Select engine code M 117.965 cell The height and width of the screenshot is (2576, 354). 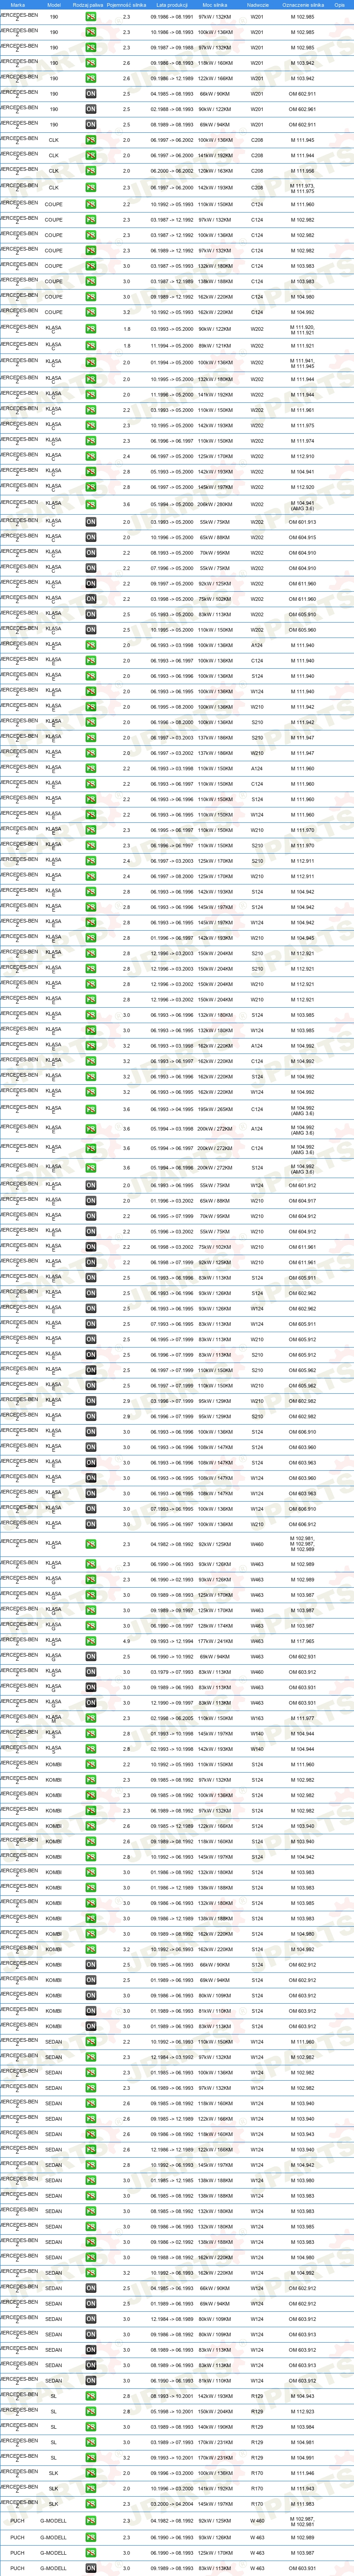pyautogui.click(x=302, y=1641)
